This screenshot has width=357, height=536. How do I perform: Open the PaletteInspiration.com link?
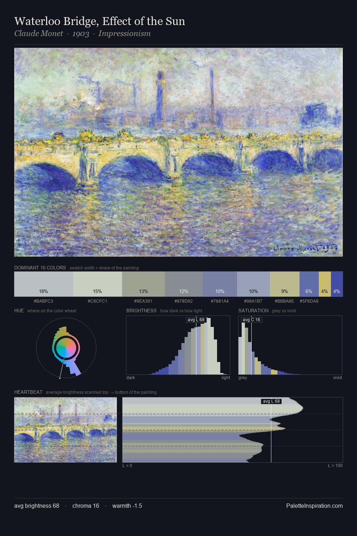pyautogui.click(x=315, y=506)
